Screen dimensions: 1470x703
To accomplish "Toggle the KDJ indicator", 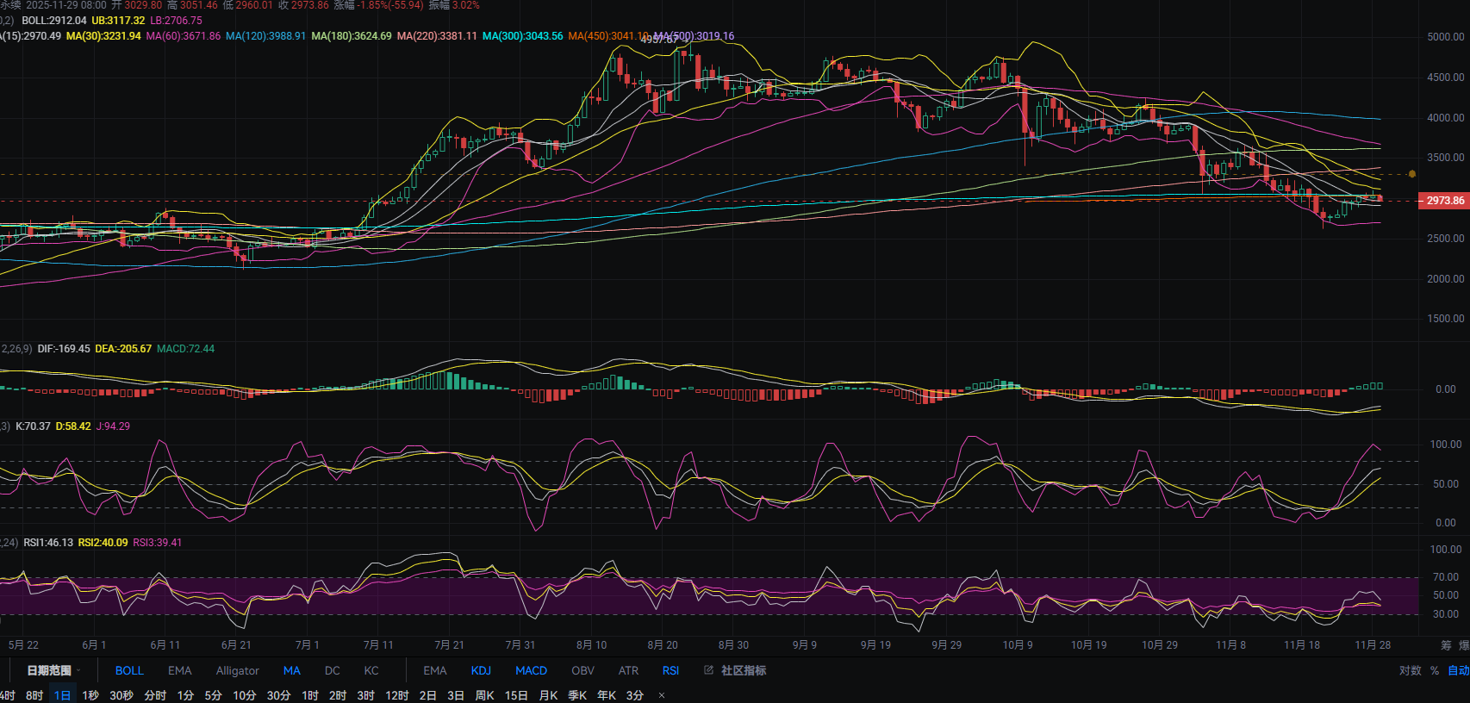I will (481, 670).
